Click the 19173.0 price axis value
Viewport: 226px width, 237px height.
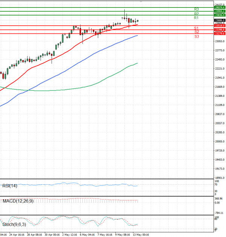tap(220, 169)
